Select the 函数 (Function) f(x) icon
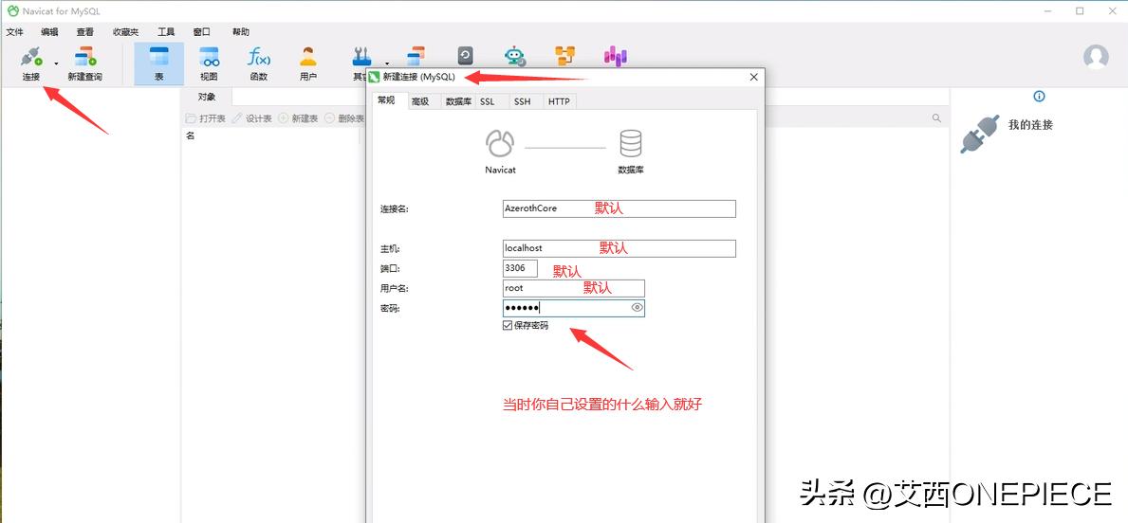This screenshot has width=1128, height=523. coord(258,57)
